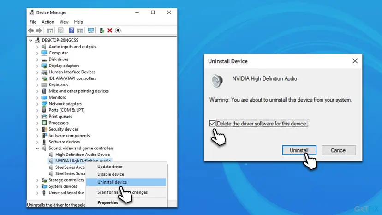Click Cancel in Uninstall Device dialog
Image resolution: width=382 pixels, height=215 pixels.
pyautogui.click(x=339, y=150)
